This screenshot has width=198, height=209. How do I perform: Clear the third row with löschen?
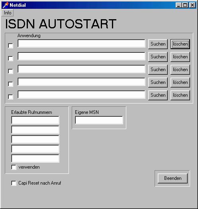(180, 70)
